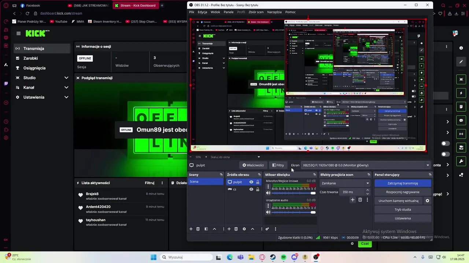
Task: Switch the upper Kick toggle behind OBS
Action: coord(445,144)
